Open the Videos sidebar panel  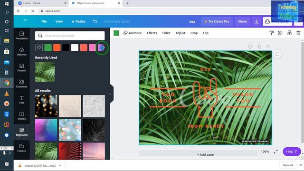tap(21, 116)
